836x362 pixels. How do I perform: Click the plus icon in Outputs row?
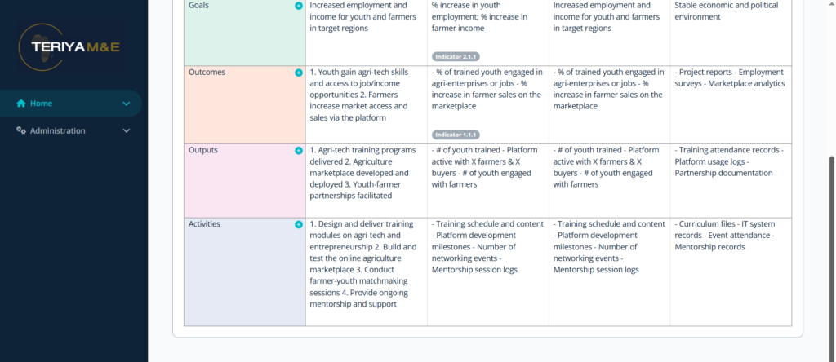[x=299, y=151]
